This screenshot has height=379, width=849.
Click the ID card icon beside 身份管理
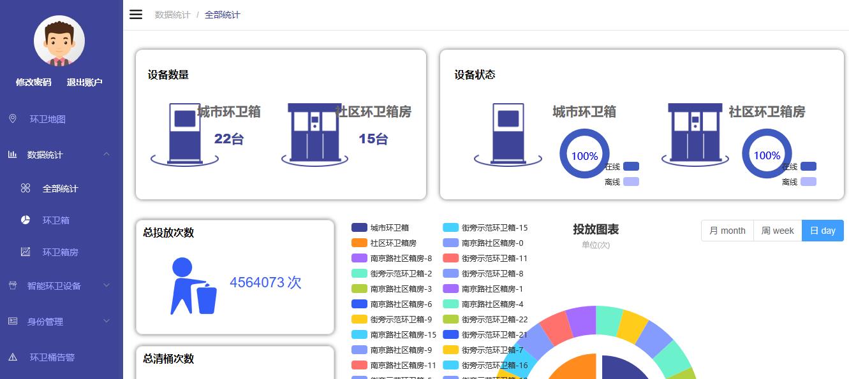coord(13,322)
